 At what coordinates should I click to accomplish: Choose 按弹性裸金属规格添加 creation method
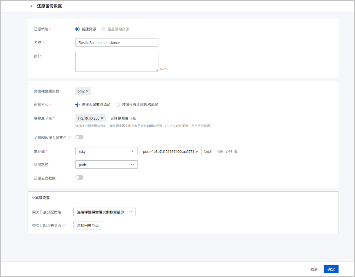[x=118, y=105]
